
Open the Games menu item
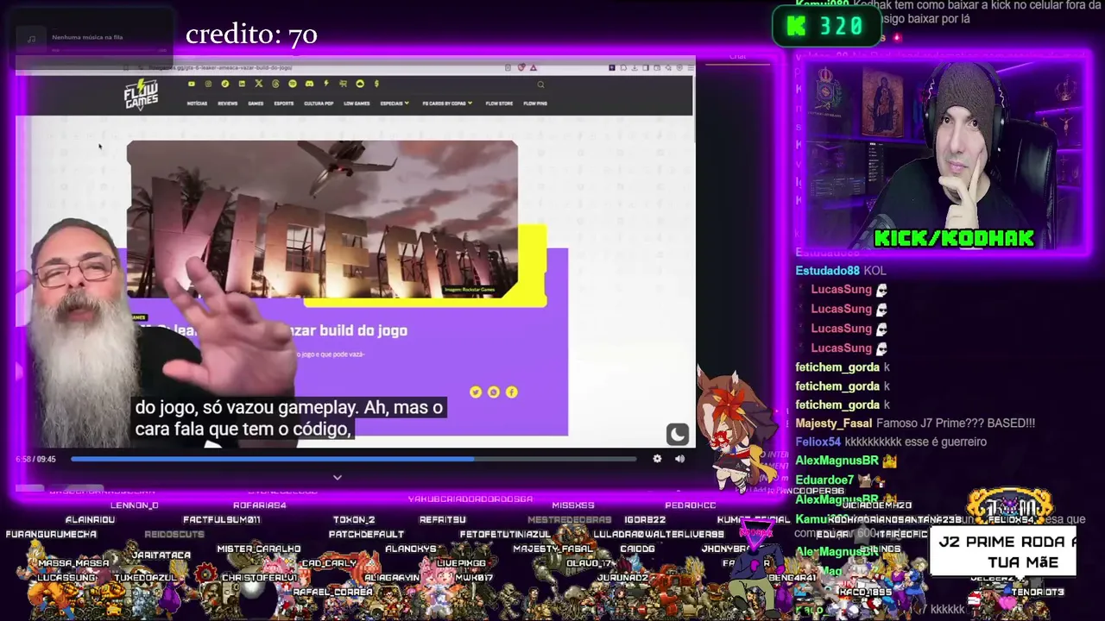(256, 103)
